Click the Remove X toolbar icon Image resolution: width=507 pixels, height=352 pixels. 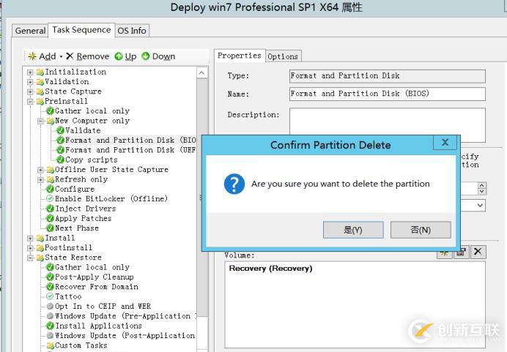[x=70, y=56]
